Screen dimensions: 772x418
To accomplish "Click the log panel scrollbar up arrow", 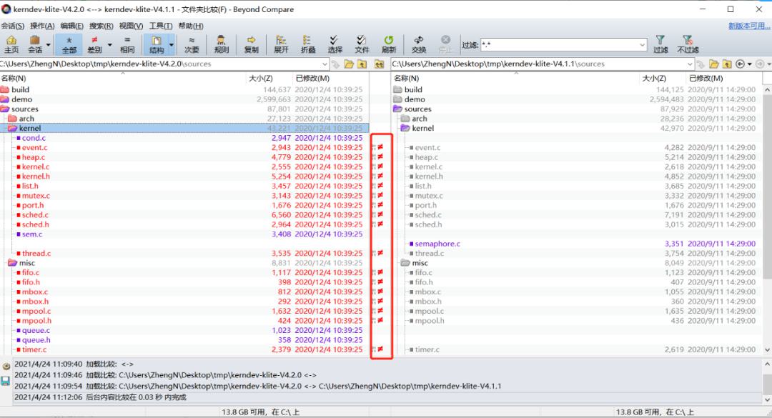I will [767, 364].
